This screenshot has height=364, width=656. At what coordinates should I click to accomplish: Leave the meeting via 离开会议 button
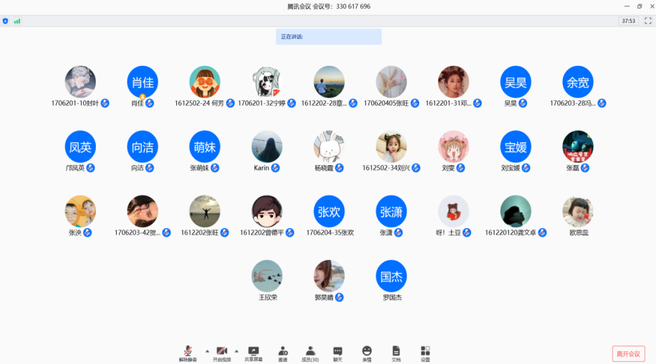628,353
